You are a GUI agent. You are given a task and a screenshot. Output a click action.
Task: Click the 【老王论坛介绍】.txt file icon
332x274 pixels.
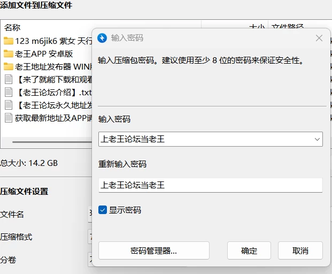point(9,92)
